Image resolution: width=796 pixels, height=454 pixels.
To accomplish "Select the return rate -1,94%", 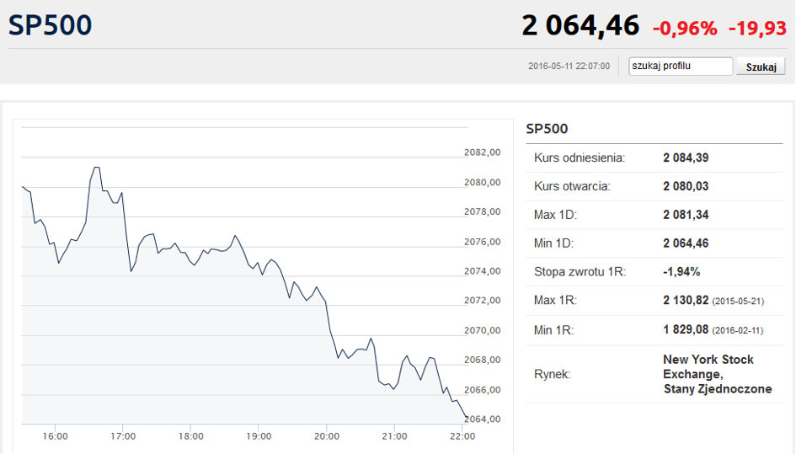I will pyautogui.click(x=681, y=272).
